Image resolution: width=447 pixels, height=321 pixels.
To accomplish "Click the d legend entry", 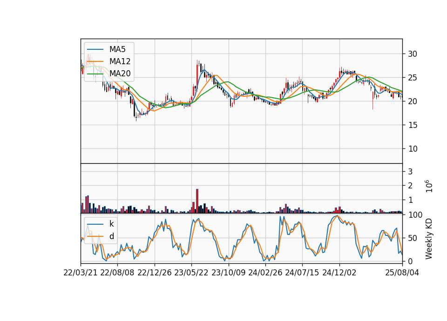I will (x=101, y=236).
